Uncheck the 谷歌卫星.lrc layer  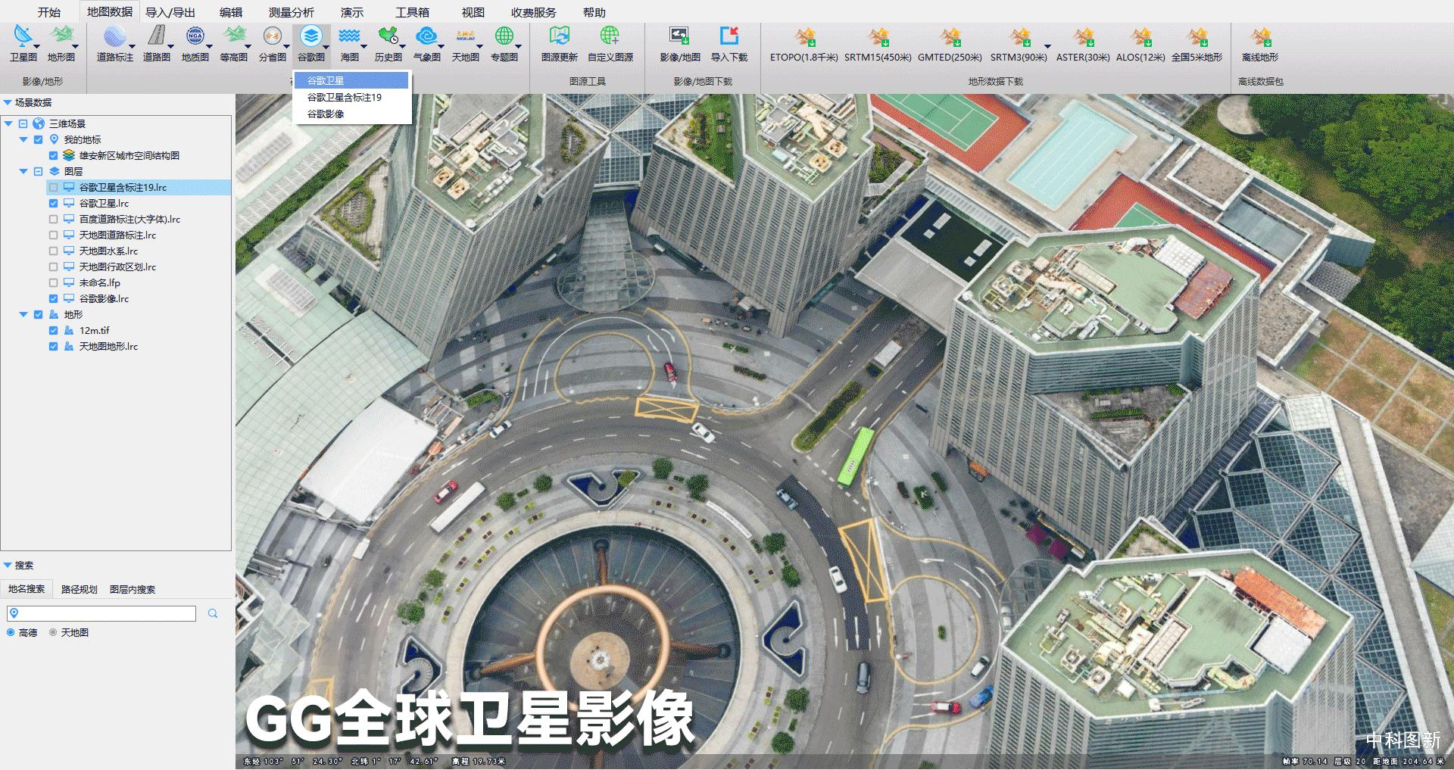click(x=53, y=203)
